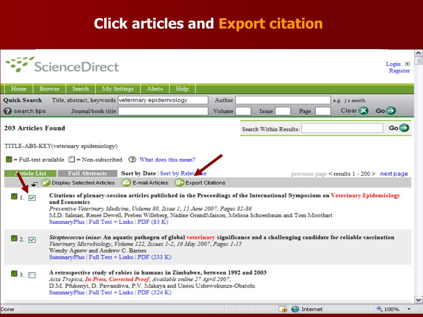Go to next page of results
Screen dimensions: 423x317
(x=394, y=174)
